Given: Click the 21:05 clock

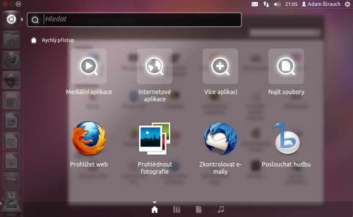Looking at the screenshot, I should point(291,4).
